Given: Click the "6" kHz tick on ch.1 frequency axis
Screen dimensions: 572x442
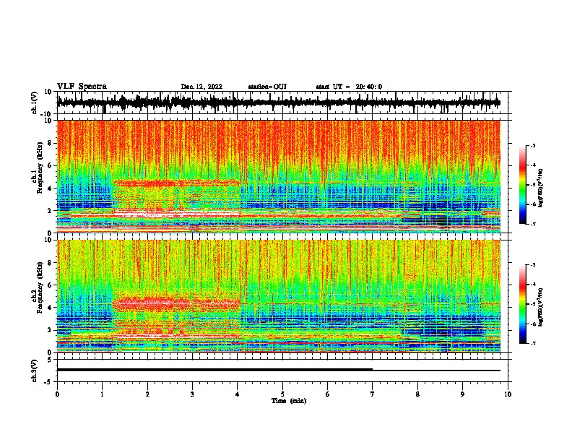Looking at the screenshot, I should [51, 166].
